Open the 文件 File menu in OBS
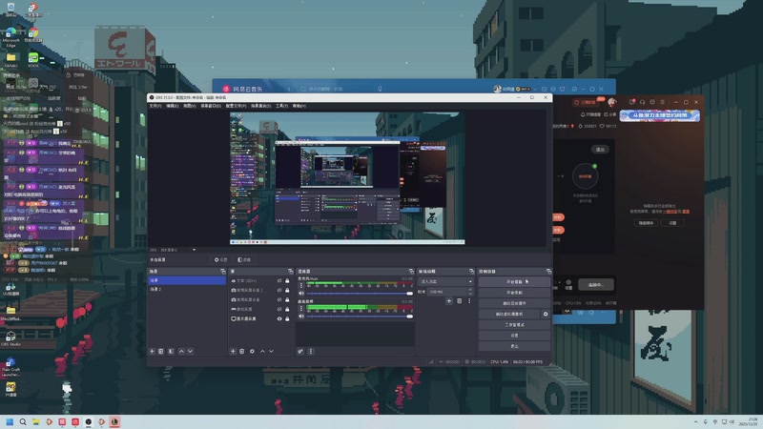763x429 pixels. (155, 106)
